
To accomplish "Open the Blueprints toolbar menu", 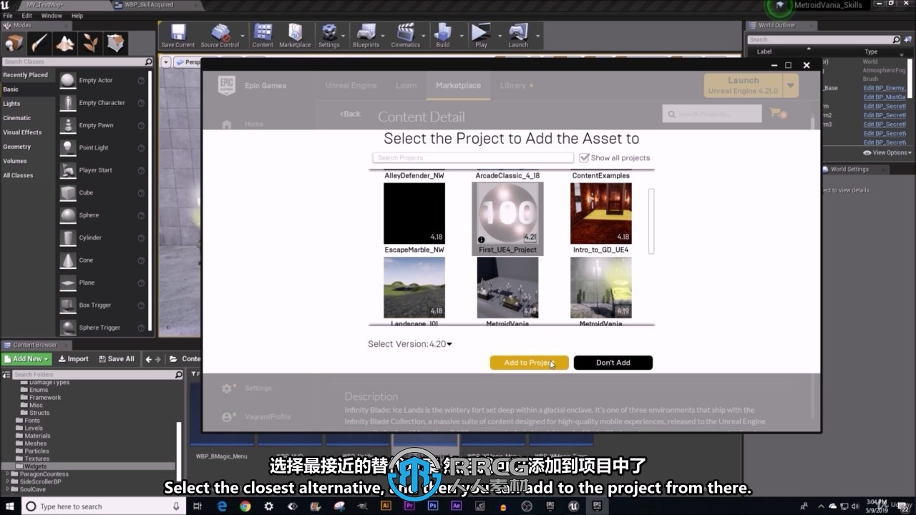I will pos(366,36).
